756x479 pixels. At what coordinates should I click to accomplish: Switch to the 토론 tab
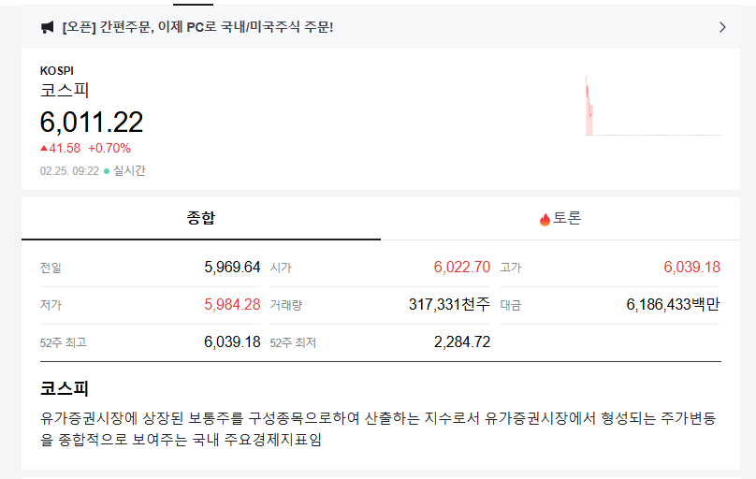(x=560, y=218)
